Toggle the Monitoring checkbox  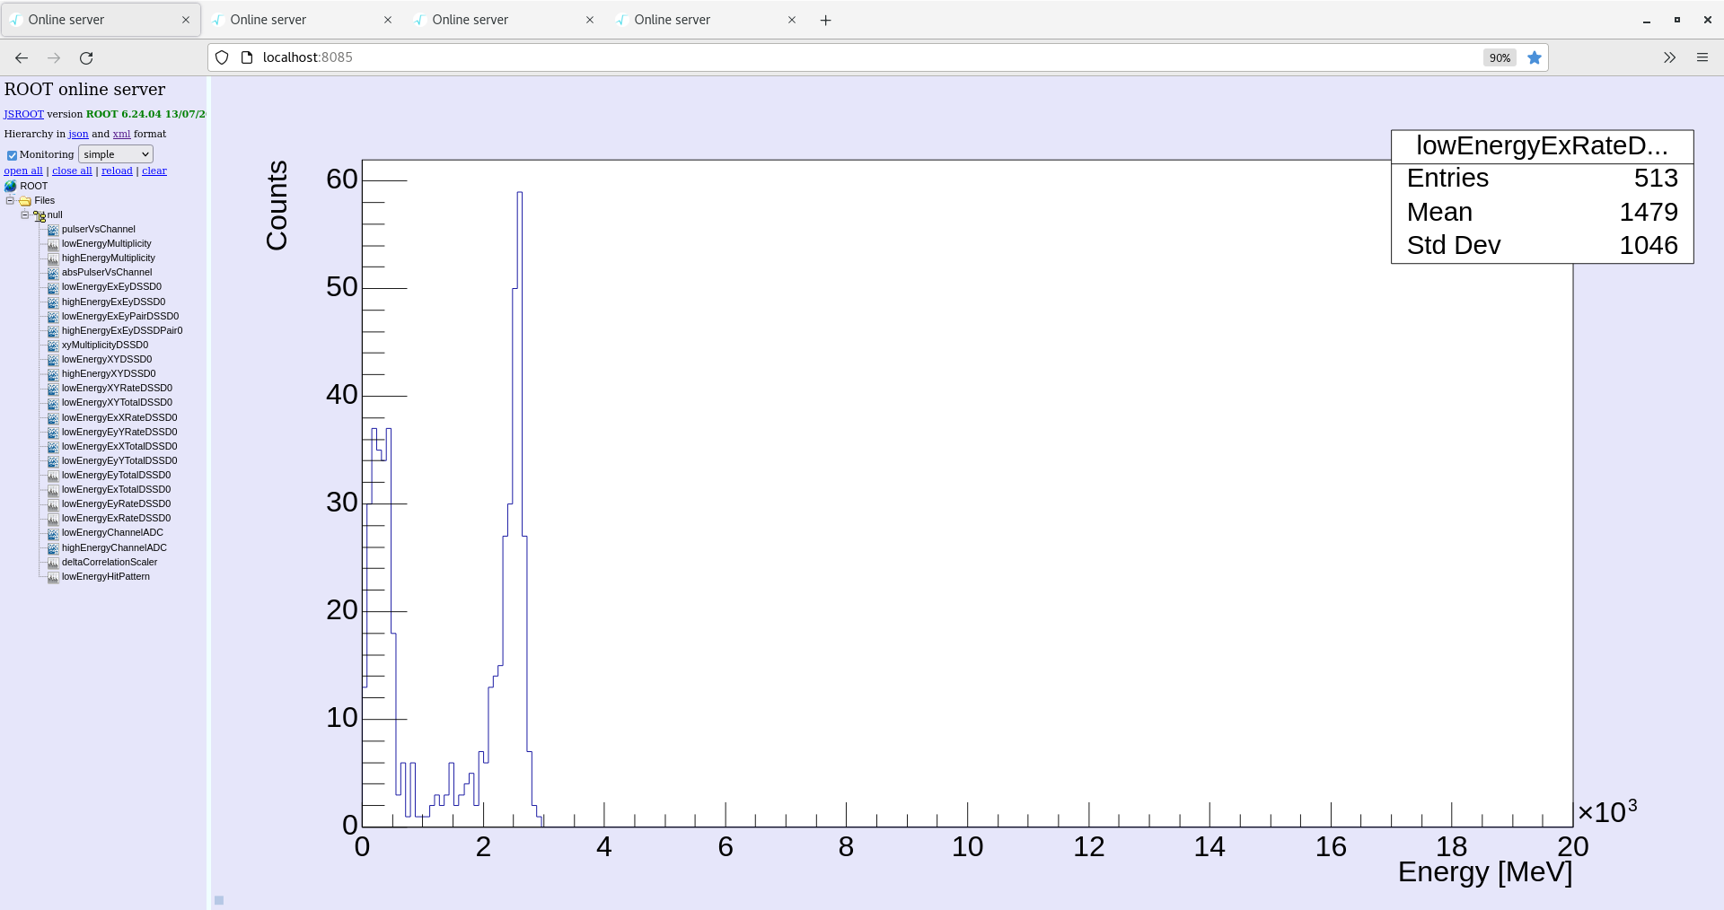(x=12, y=155)
